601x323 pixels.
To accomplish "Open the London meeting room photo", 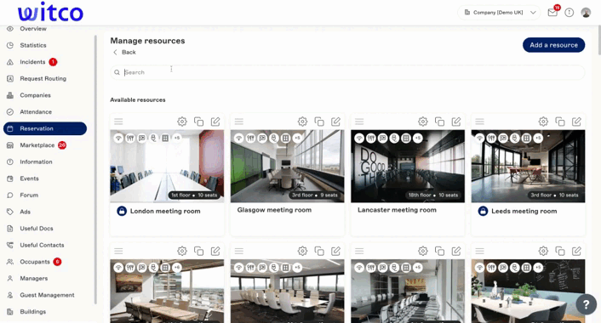I will tap(167, 166).
